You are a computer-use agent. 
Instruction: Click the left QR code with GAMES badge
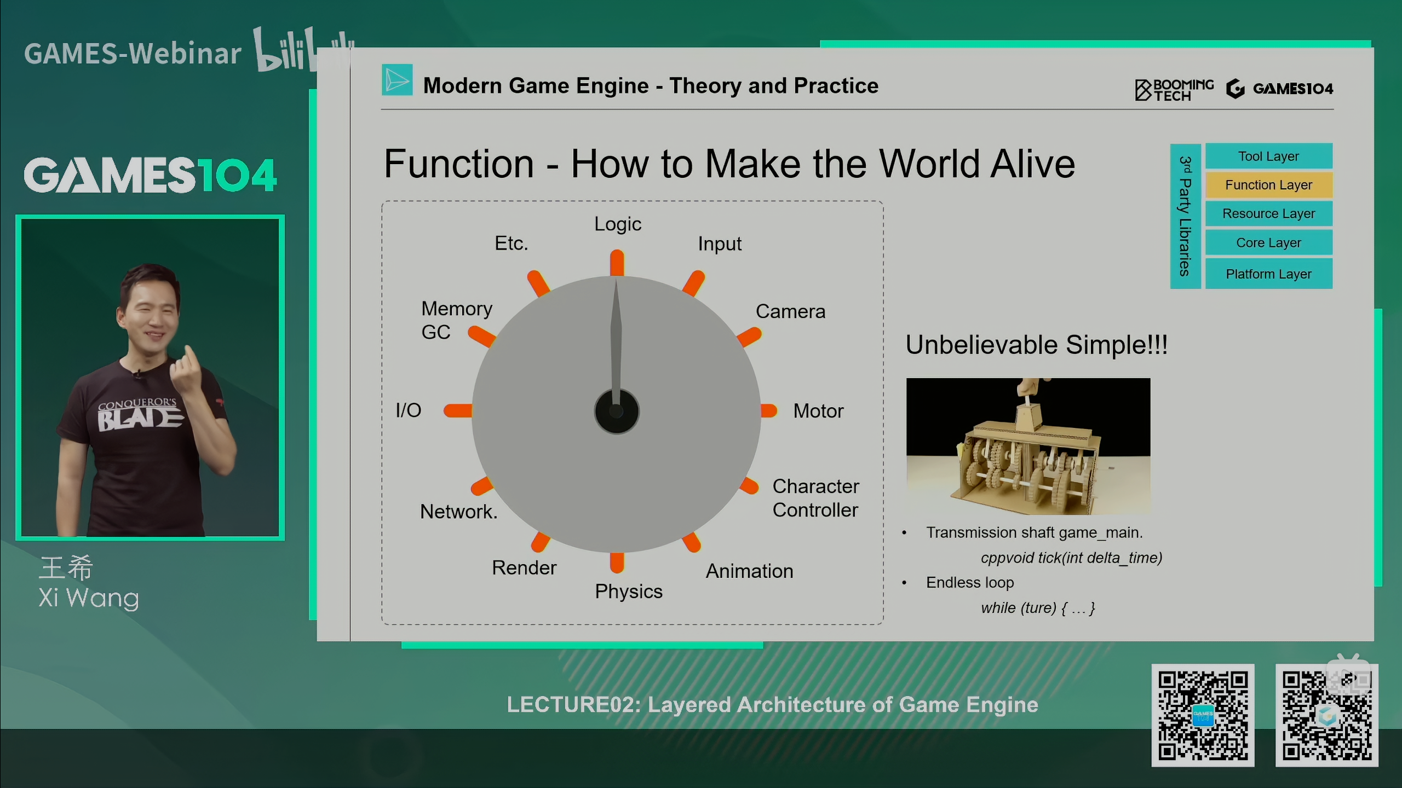(x=1203, y=715)
